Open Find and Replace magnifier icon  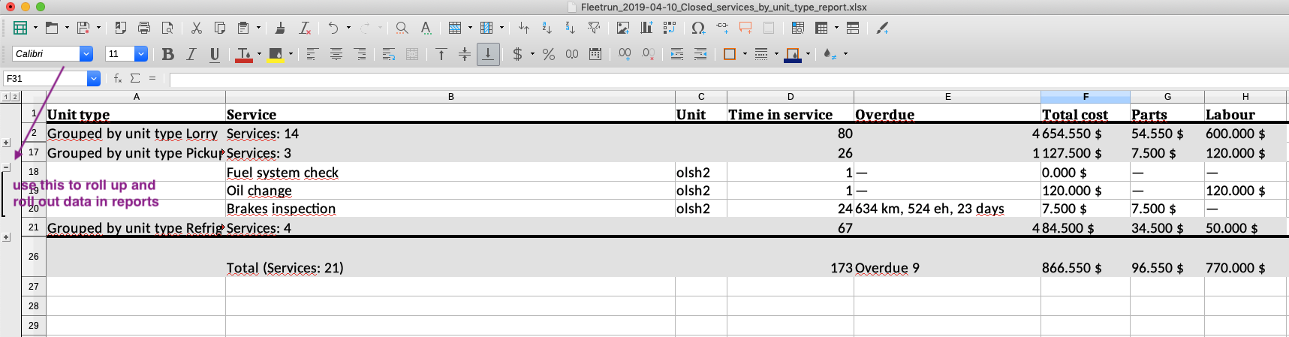tap(402, 28)
